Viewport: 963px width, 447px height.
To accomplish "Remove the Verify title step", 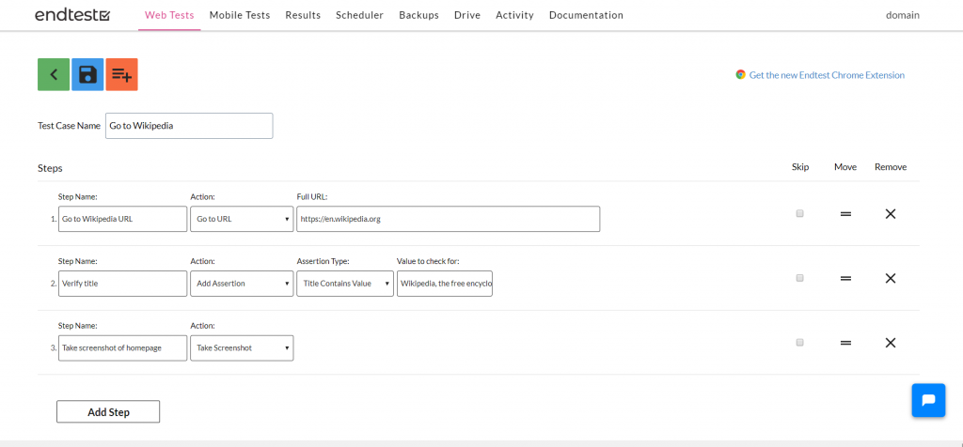I will (x=891, y=278).
